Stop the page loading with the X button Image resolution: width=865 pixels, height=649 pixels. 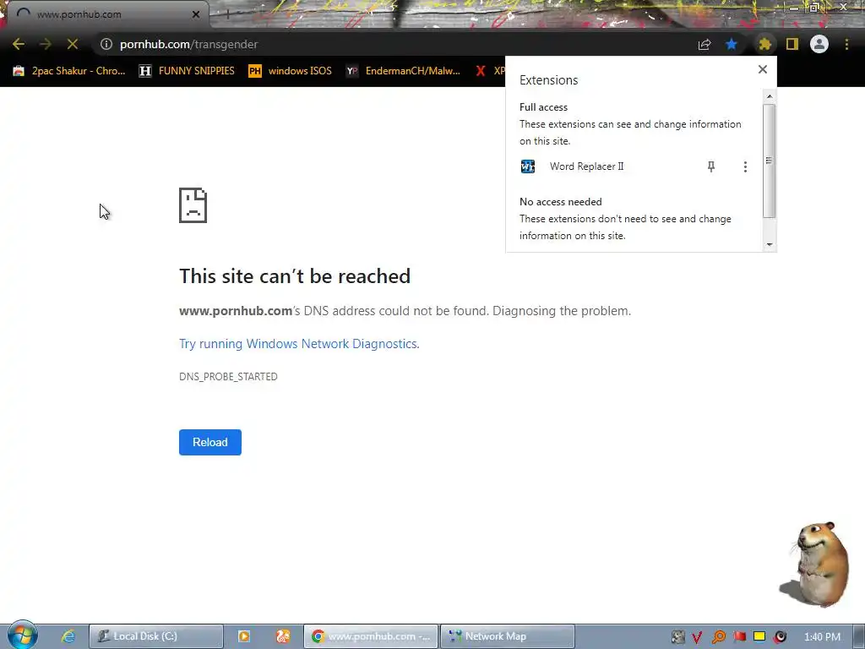[73, 44]
